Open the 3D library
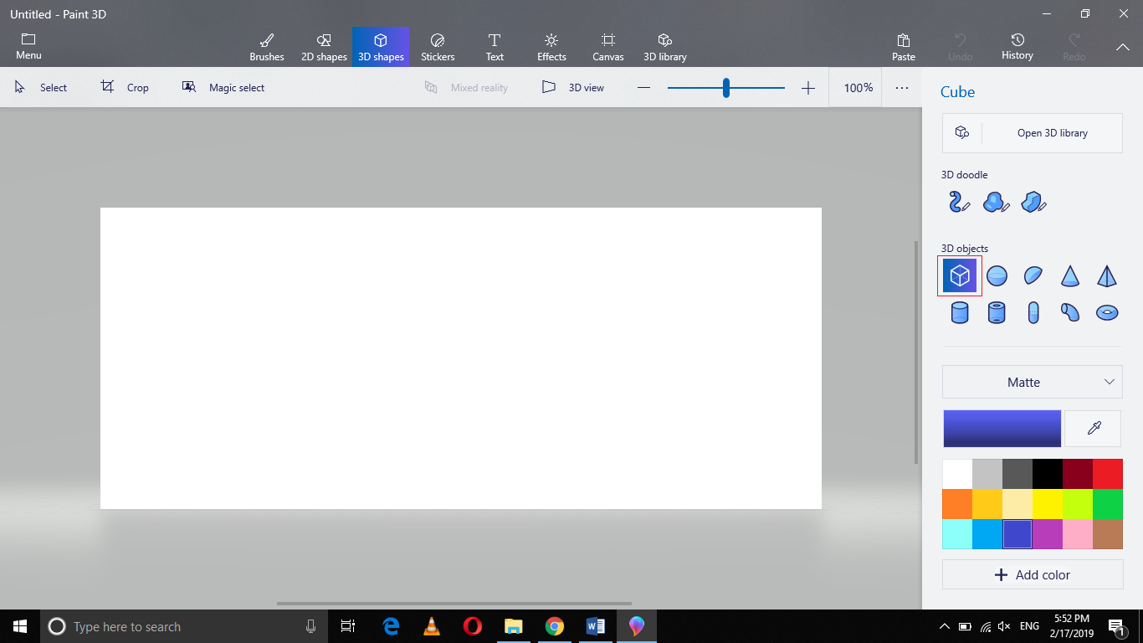The image size is (1143, 643). 664,46
